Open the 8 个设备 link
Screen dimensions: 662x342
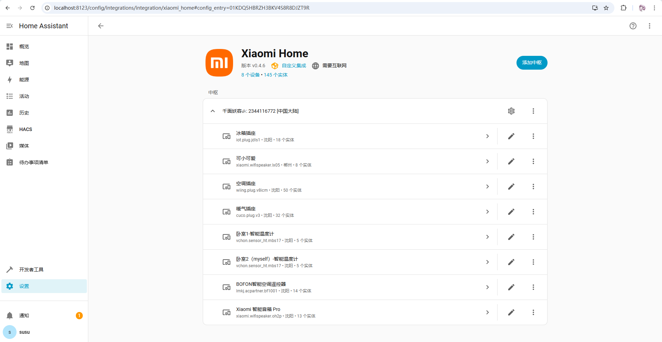250,75
